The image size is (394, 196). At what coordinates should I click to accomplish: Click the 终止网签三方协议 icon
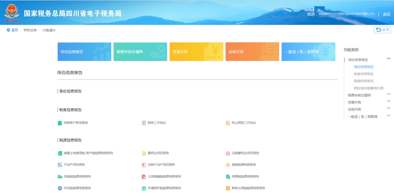[x=228, y=123]
